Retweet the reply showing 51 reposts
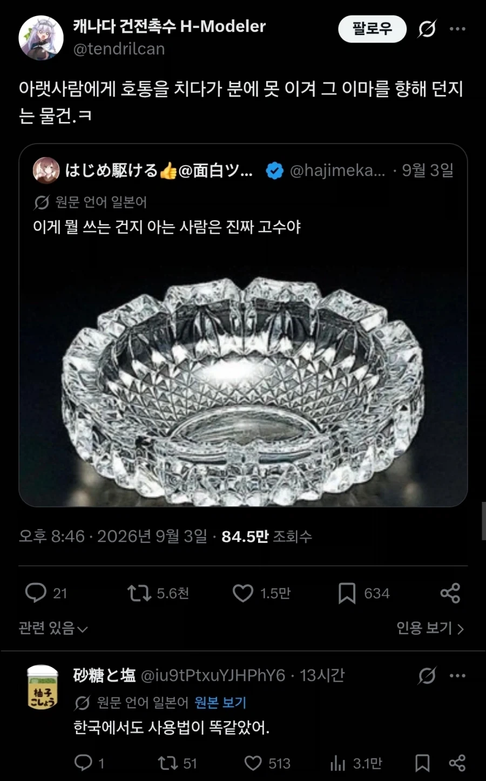This screenshot has width=486, height=781. tap(167, 763)
